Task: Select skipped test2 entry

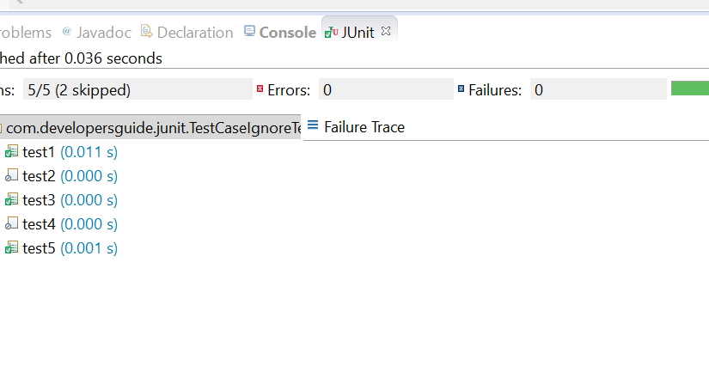Action: click(x=40, y=176)
